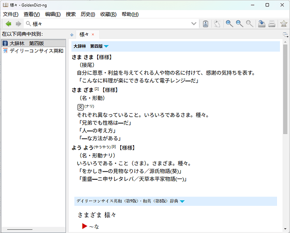
Task: Open the 收藏(R) menu
Action: [x=108, y=14]
